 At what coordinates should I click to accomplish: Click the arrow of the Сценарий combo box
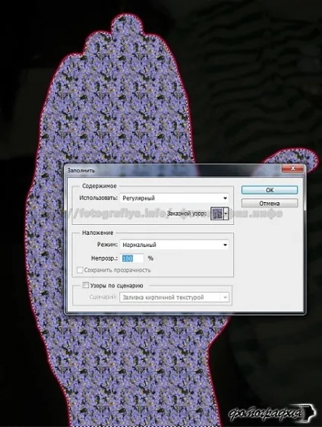click(x=225, y=297)
